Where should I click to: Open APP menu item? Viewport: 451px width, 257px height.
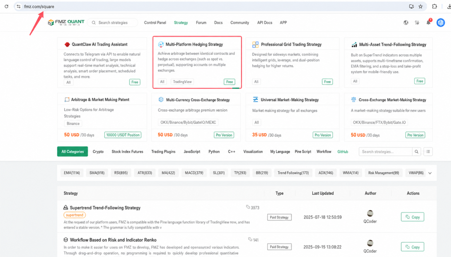coord(283,23)
